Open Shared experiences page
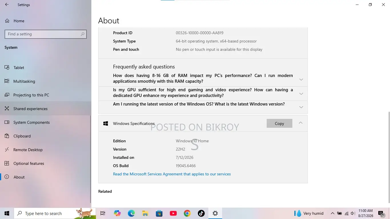This screenshot has width=390, height=219. pyautogui.click(x=46, y=109)
